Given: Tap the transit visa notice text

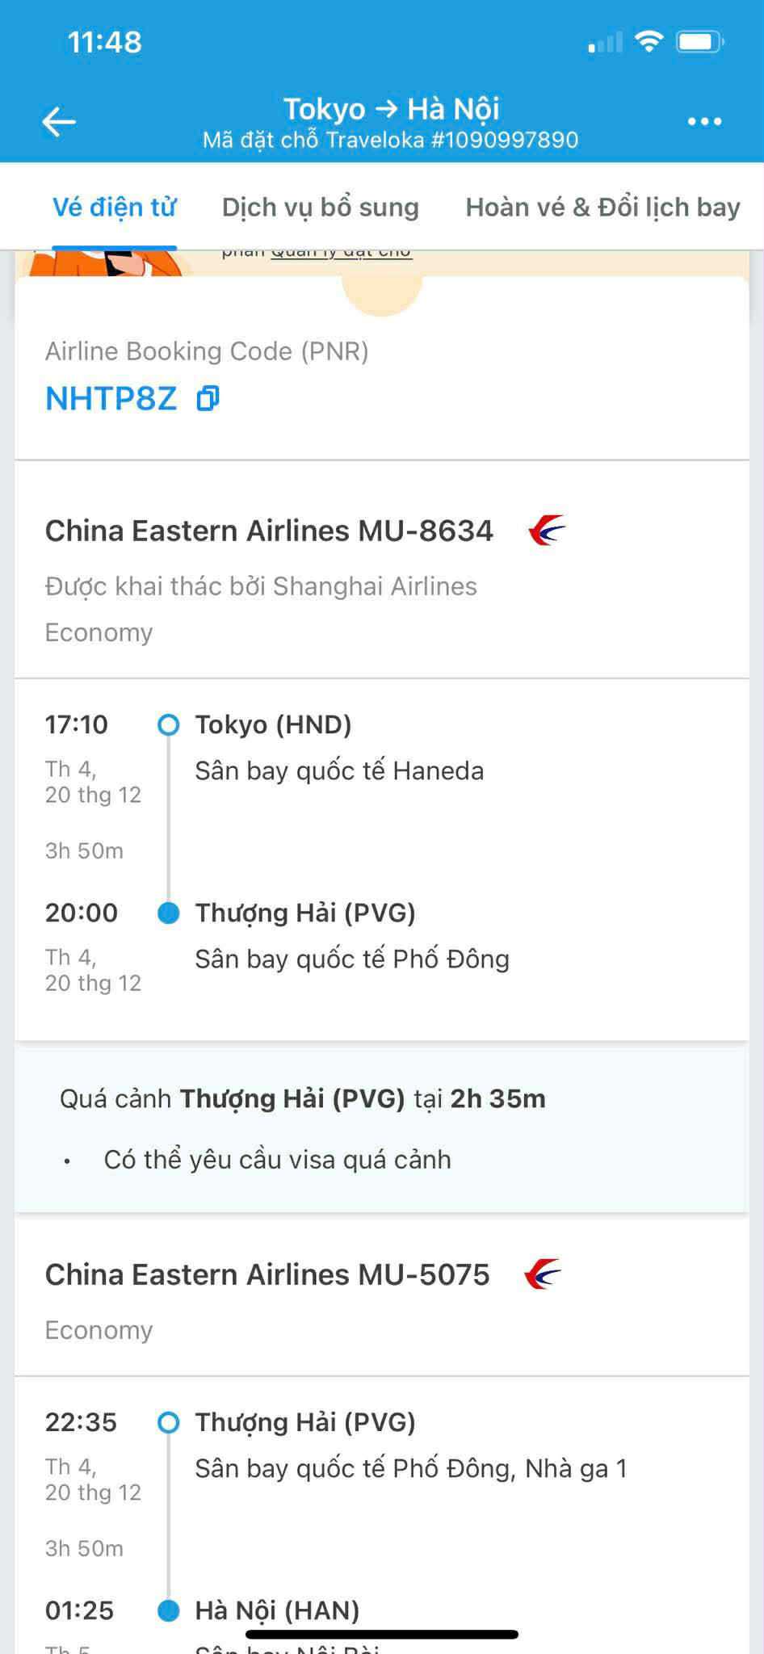Looking at the screenshot, I should 277,1160.
